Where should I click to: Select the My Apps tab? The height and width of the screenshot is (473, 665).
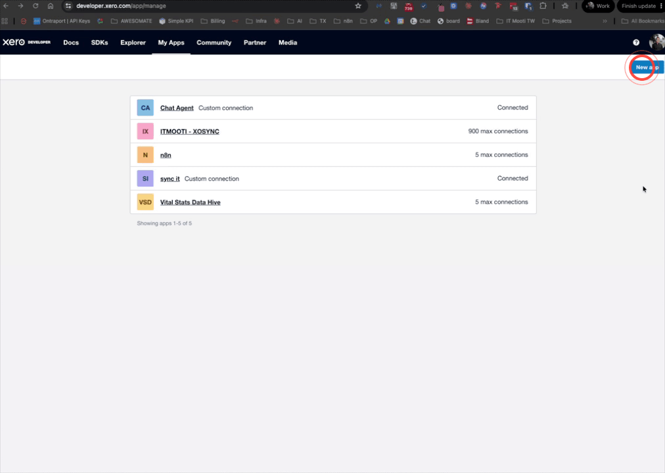[x=171, y=43]
